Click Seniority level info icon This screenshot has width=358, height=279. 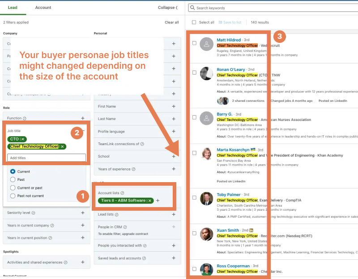(33, 213)
